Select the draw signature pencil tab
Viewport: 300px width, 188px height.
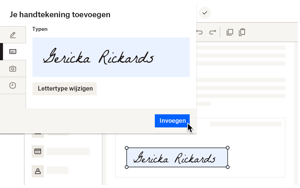click(x=13, y=35)
